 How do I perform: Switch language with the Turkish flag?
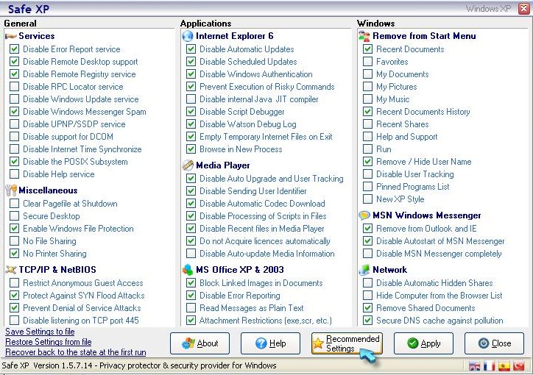click(519, 366)
